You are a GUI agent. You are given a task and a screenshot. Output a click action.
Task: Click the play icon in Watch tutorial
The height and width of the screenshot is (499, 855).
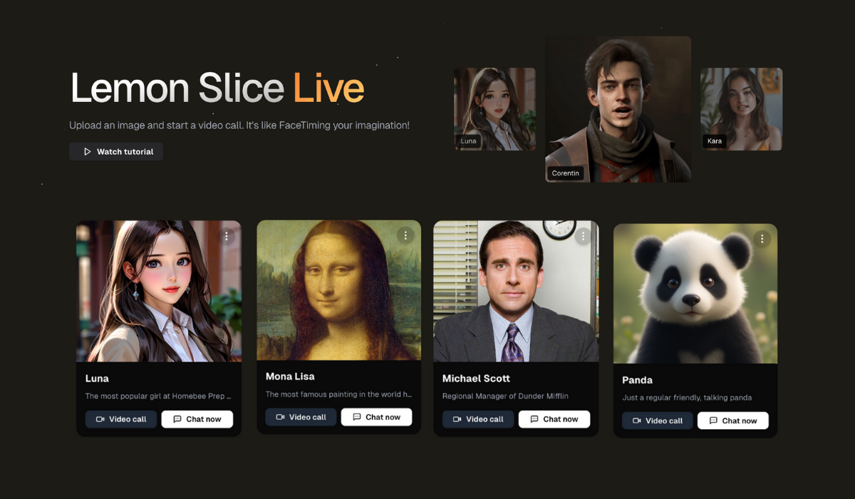(87, 152)
